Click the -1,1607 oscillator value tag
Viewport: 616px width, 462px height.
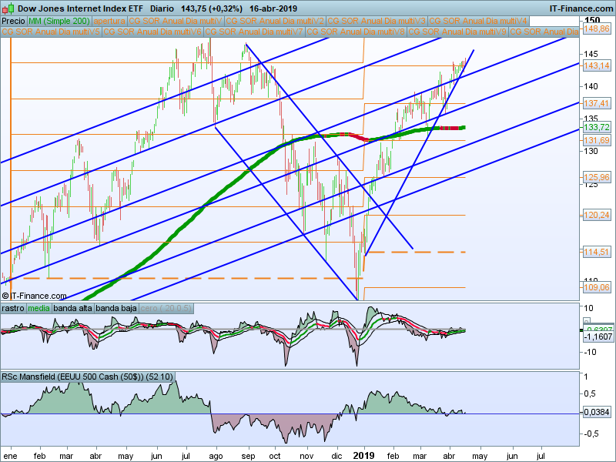tap(598, 336)
